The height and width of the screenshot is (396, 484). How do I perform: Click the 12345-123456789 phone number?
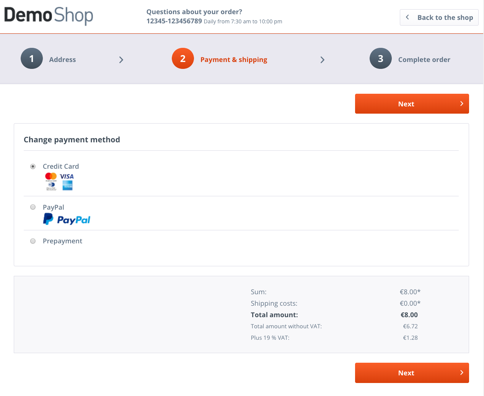[174, 21]
